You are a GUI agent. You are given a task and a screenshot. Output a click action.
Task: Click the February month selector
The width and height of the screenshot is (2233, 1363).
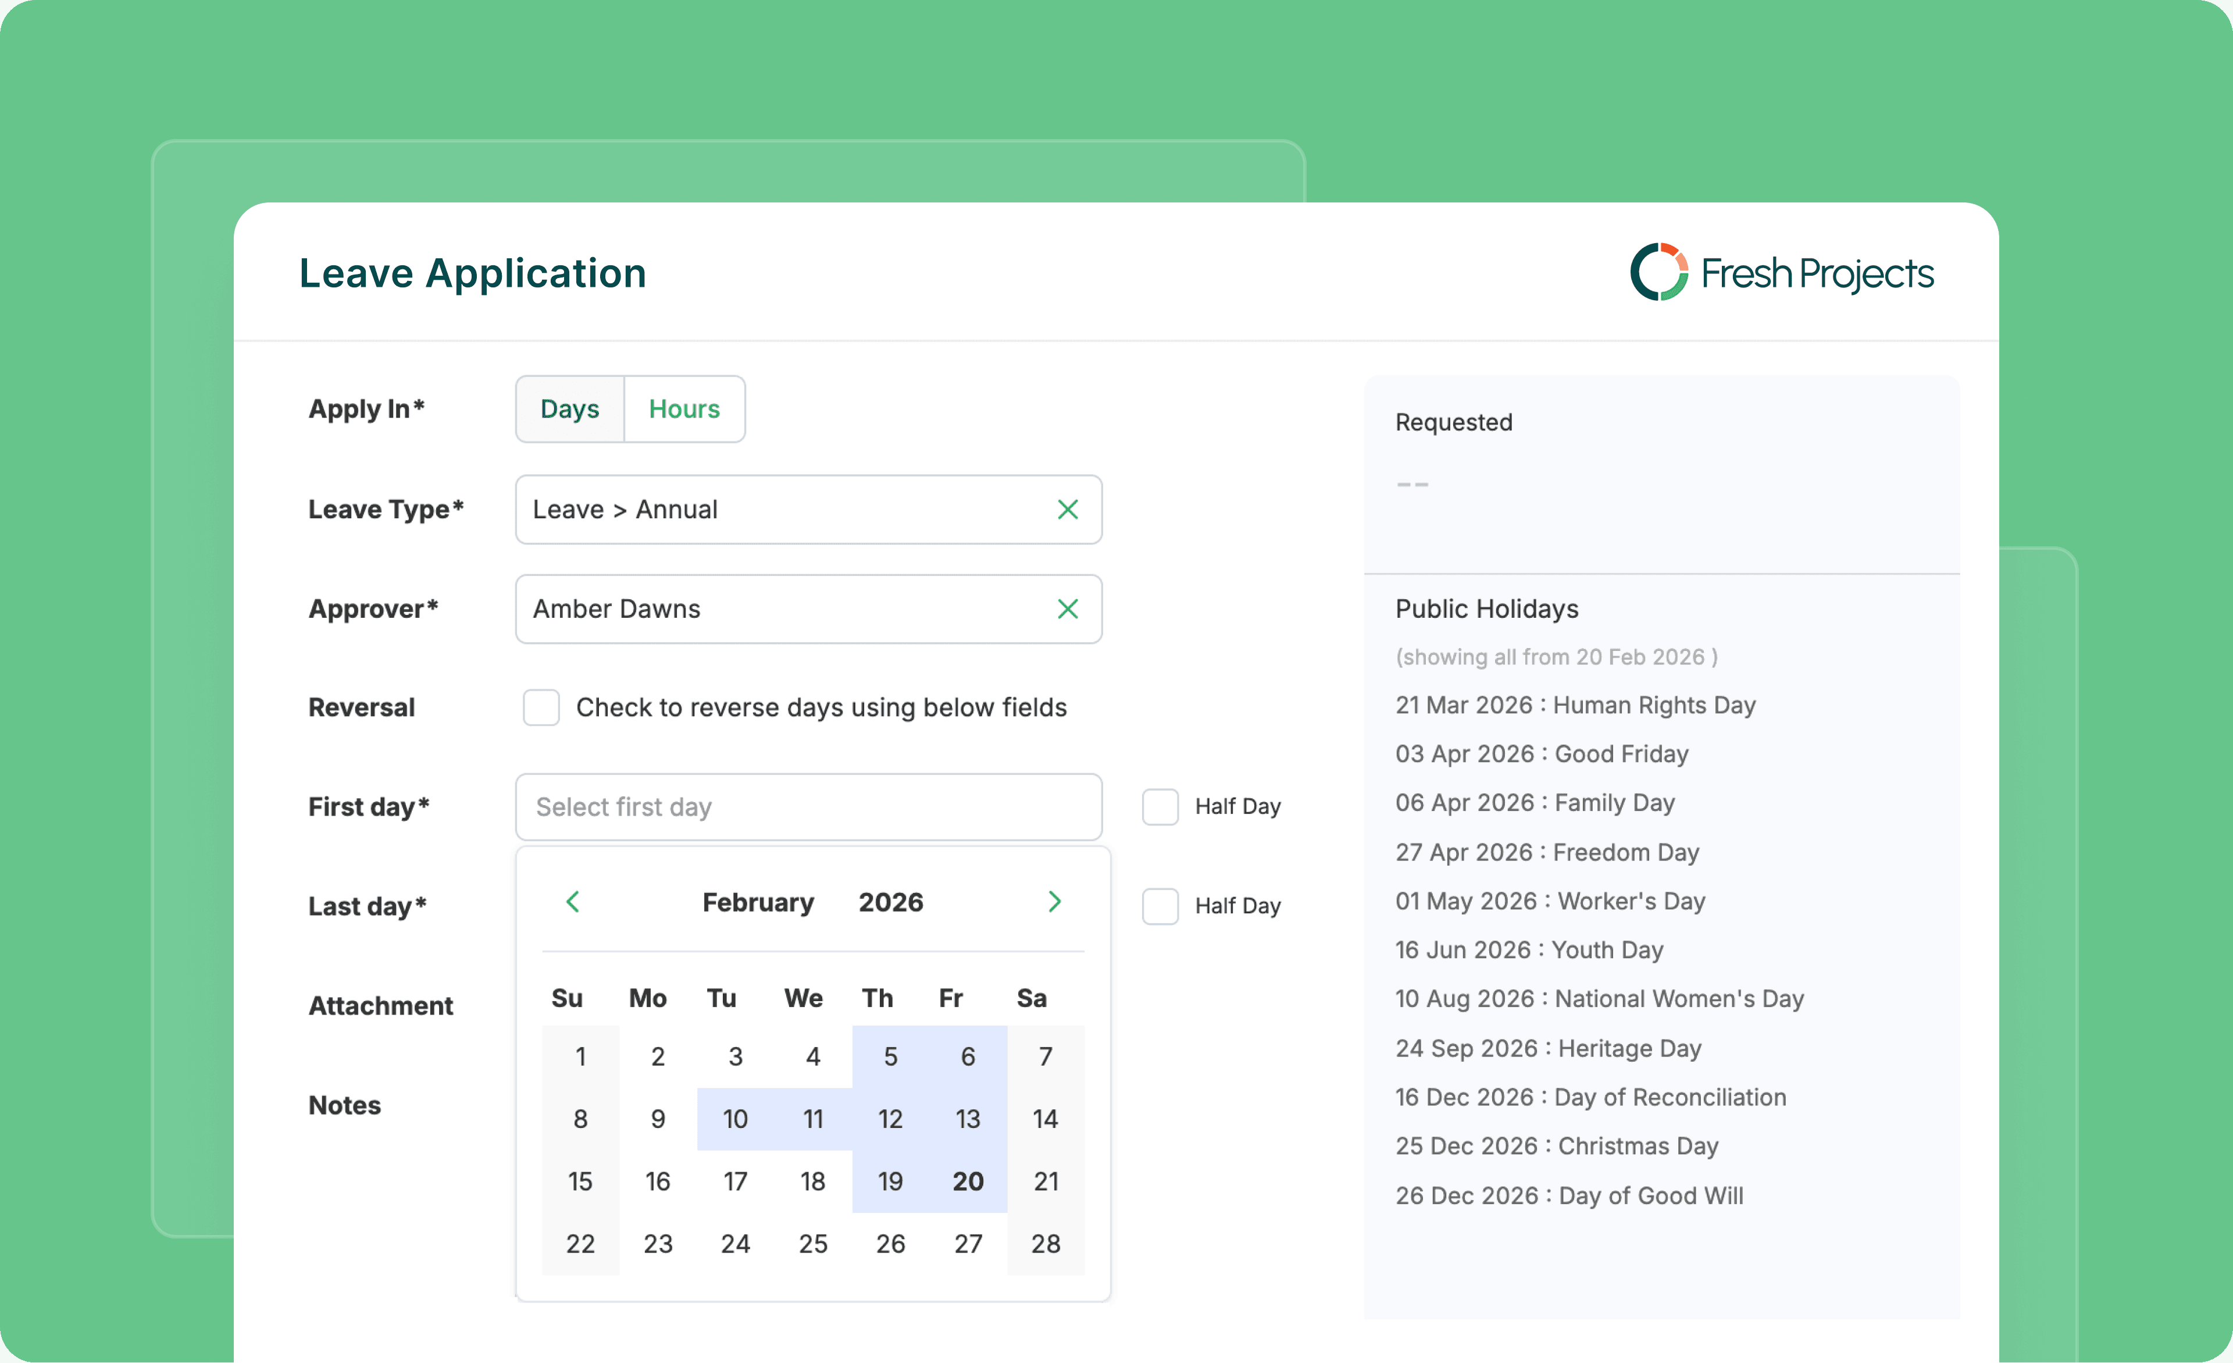click(x=758, y=902)
